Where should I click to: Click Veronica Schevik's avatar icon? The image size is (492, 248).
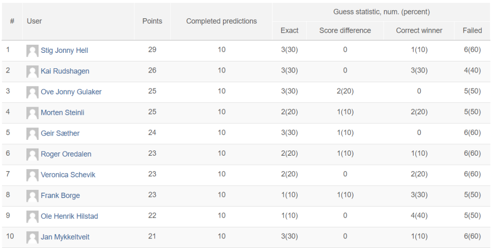point(32,175)
